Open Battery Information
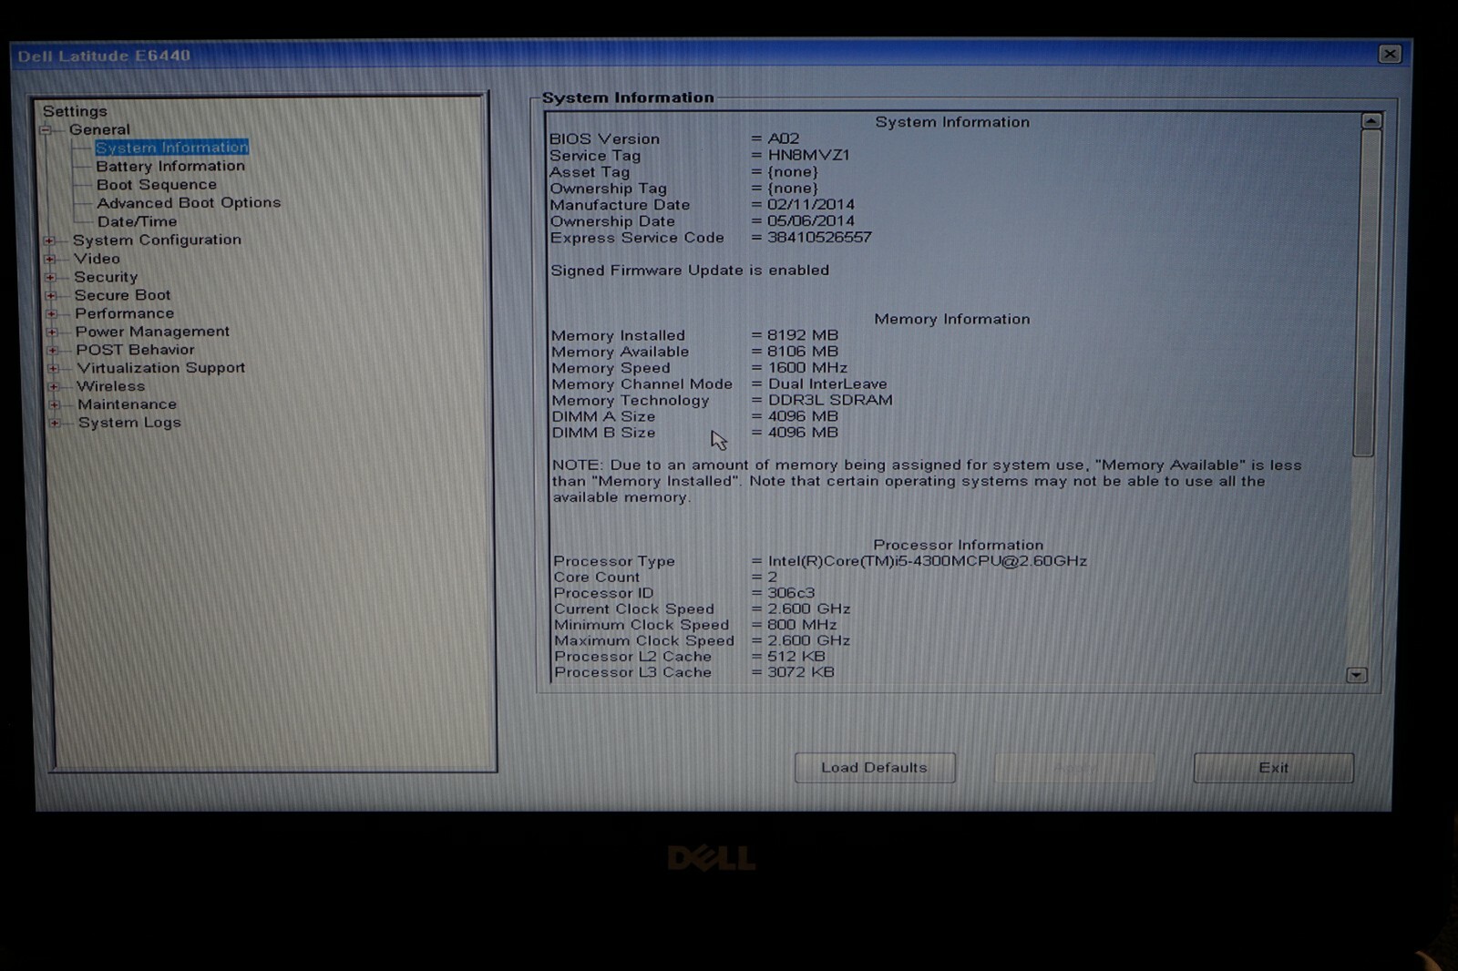 [x=170, y=166]
